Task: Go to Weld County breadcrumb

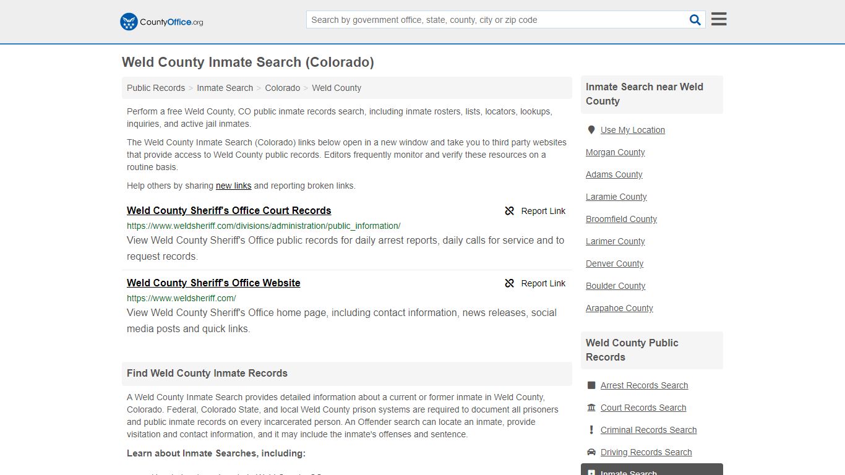Action: pyautogui.click(x=337, y=88)
